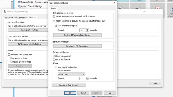Viewport: 173px width, 97px height.
Task: Click Restore Default Settings button
Action: [x=69, y=85]
